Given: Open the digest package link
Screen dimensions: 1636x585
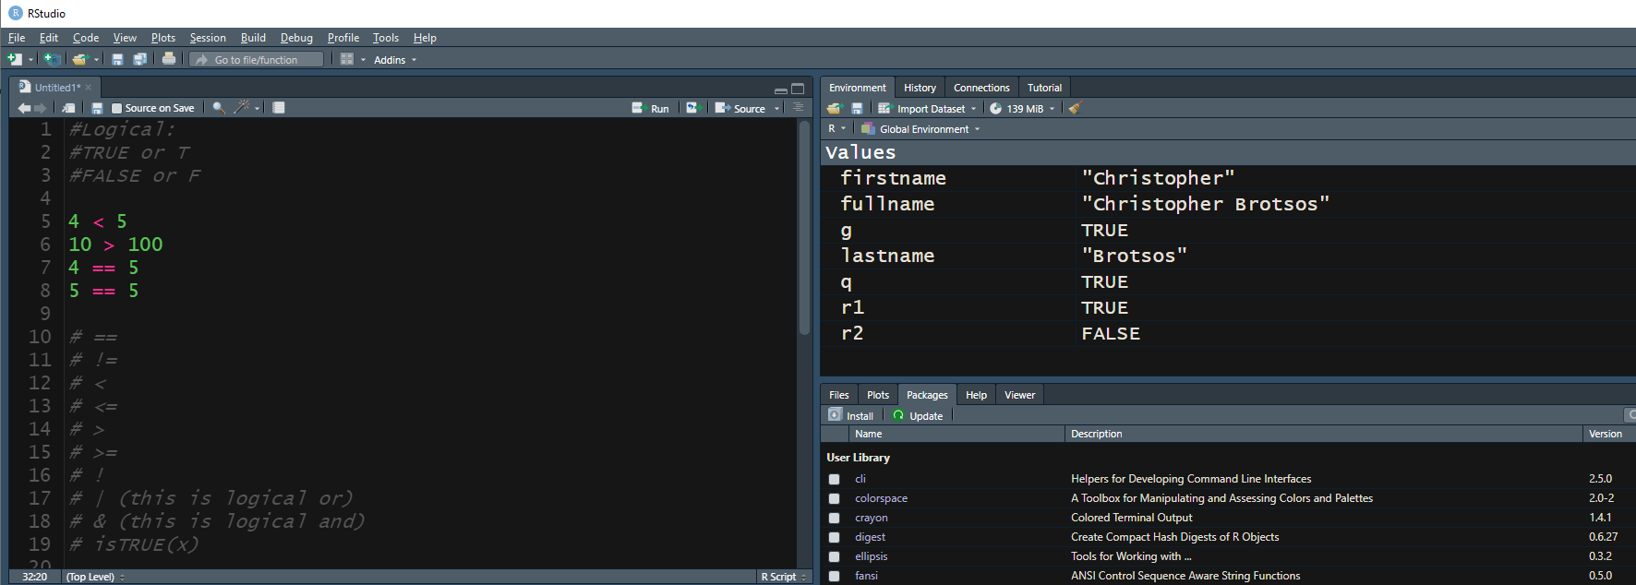Looking at the screenshot, I should (x=870, y=537).
